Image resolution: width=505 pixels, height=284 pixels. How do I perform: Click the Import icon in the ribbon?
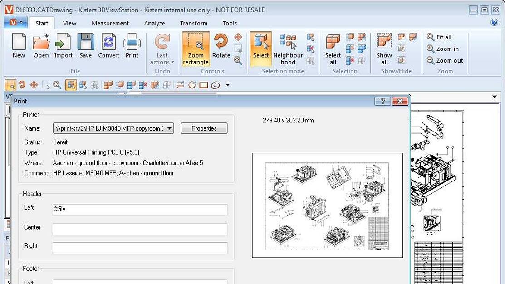[63, 46]
